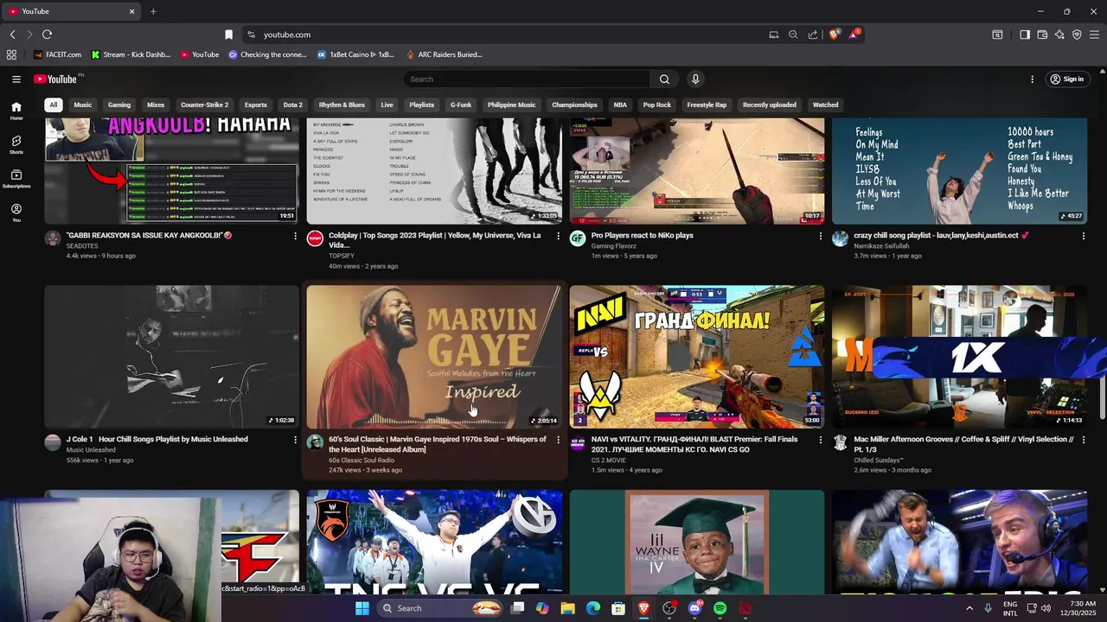Image resolution: width=1107 pixels, height=622 pixels.
Task: Open options for crazy chill song playlist
Action: pos(1083,236)
